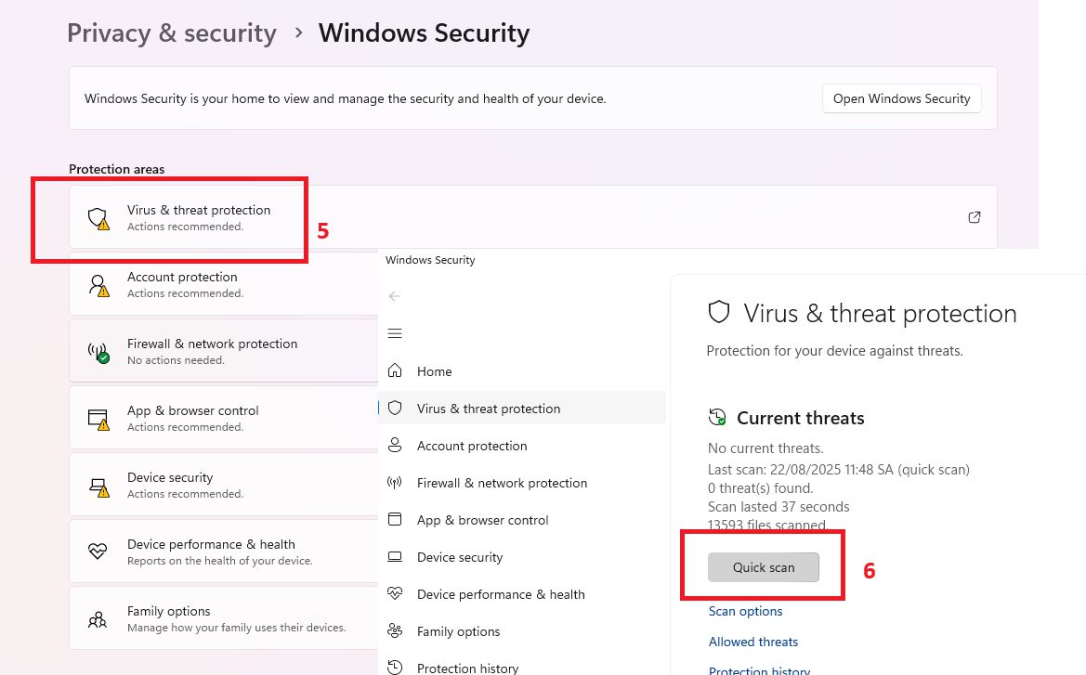Click the laptop icon beside sidebar Device security
1086x675 pixels.
pyautogui.click(x=395, y=556)
